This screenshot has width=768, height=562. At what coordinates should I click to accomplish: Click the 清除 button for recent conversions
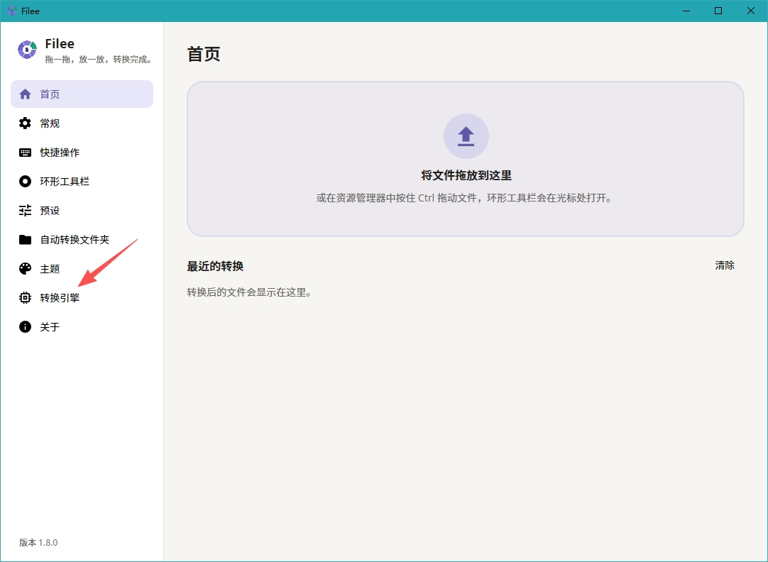(x=725, y=265)
